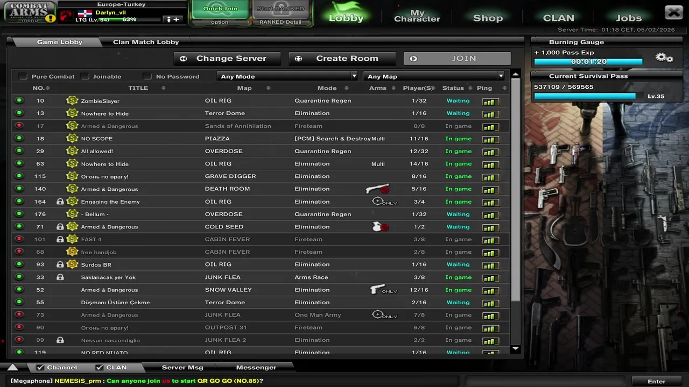The height and width of the screenshot is (387, 689).
Task: Click the JOIN button
Action: click(457, 59)
